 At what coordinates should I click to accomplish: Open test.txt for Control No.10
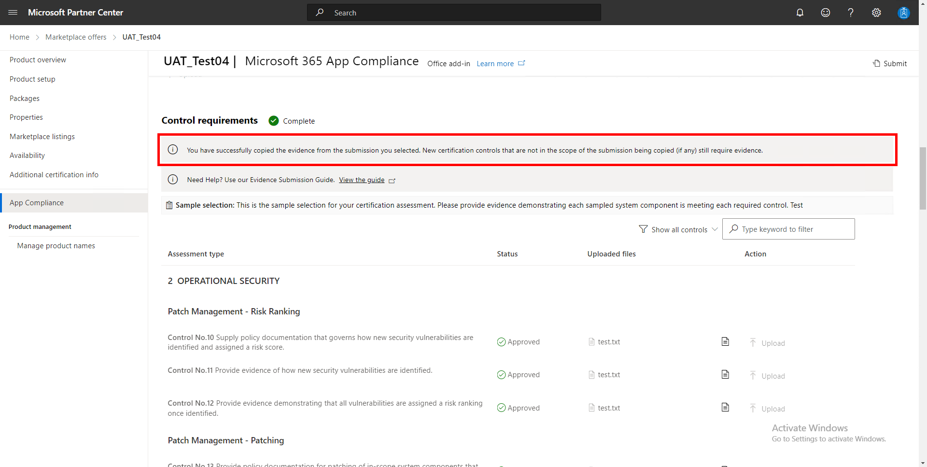coord(609,342)
